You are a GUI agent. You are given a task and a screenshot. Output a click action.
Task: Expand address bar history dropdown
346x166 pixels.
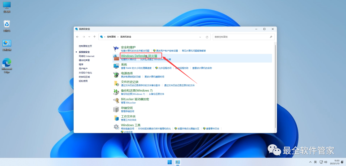[x=200, y=37]
